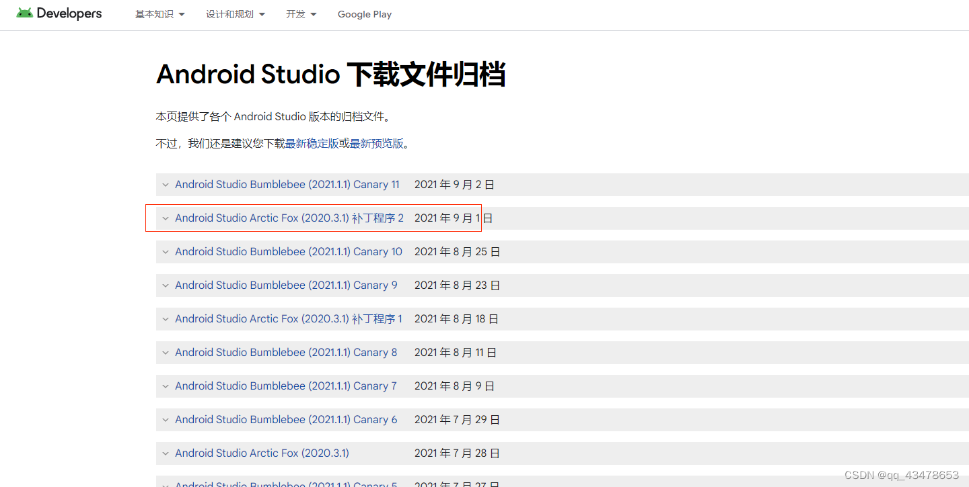Click the Android Studio Bumblebee Canary 11 link

point(287,184)
